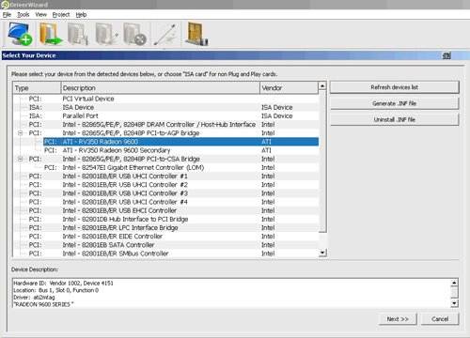Image resolution: width=470 pixels, height=338 pixels.
Task: Click the Cancel button
Action: click(440, 319)
